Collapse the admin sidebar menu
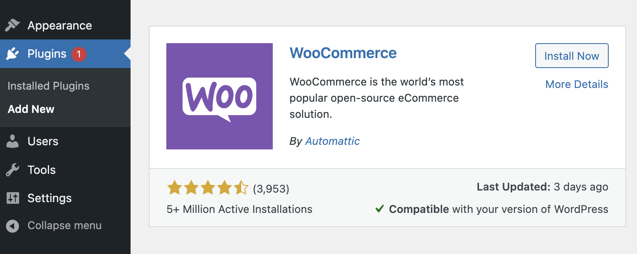The height and width of the screenshot is (254, 637). (64, 225)
